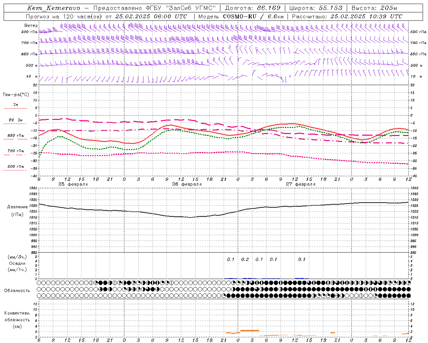Screen dimensions: 428x343
Task: Select the 25 февраля date label
Action: click(73, 184)
